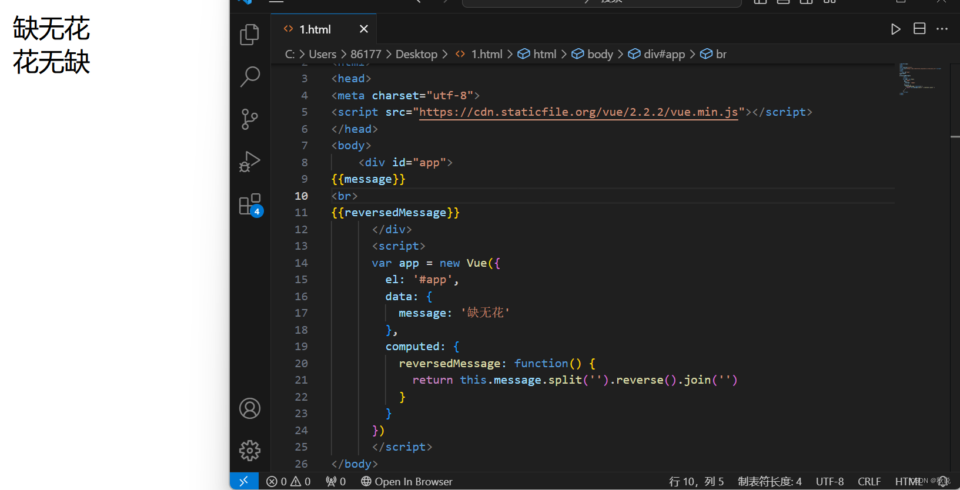Click the return this.message.split statement
The width and height of the screenshot is (960, 490).
575,380
